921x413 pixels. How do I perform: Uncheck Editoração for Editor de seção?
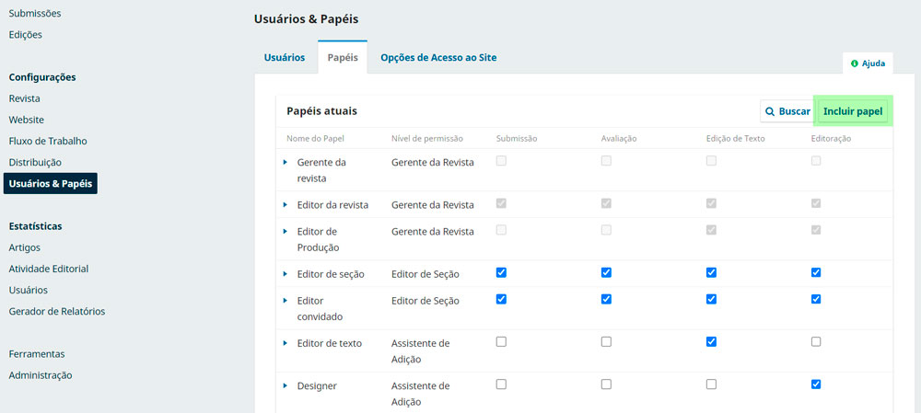(x=816, y=273)
